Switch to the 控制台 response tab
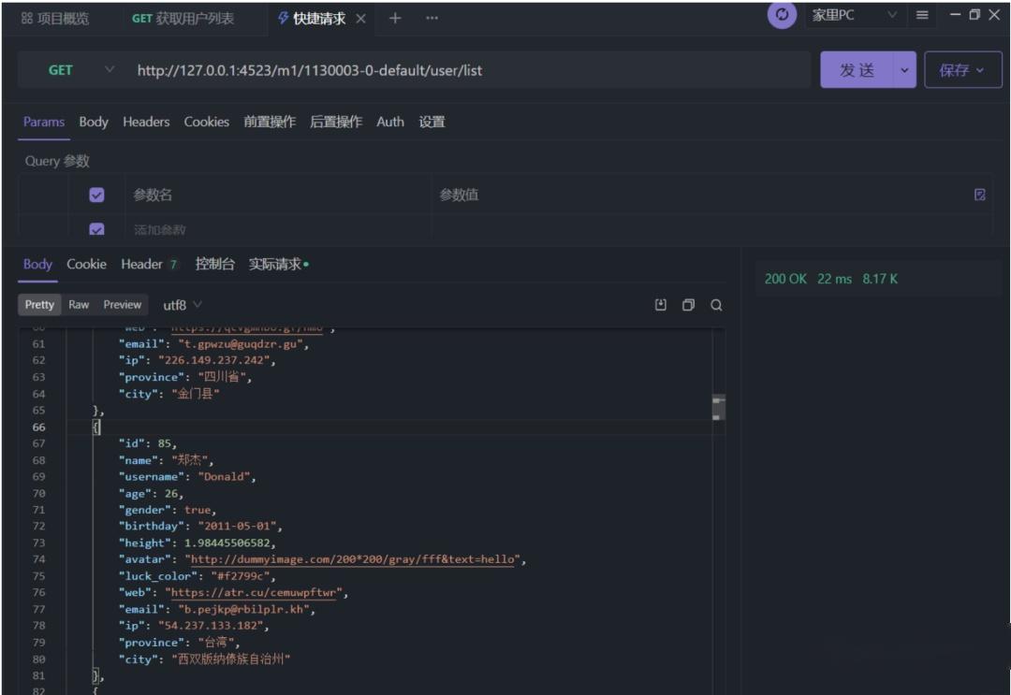The height and width of the screenshot is (695, 1011). click(214, 264)
